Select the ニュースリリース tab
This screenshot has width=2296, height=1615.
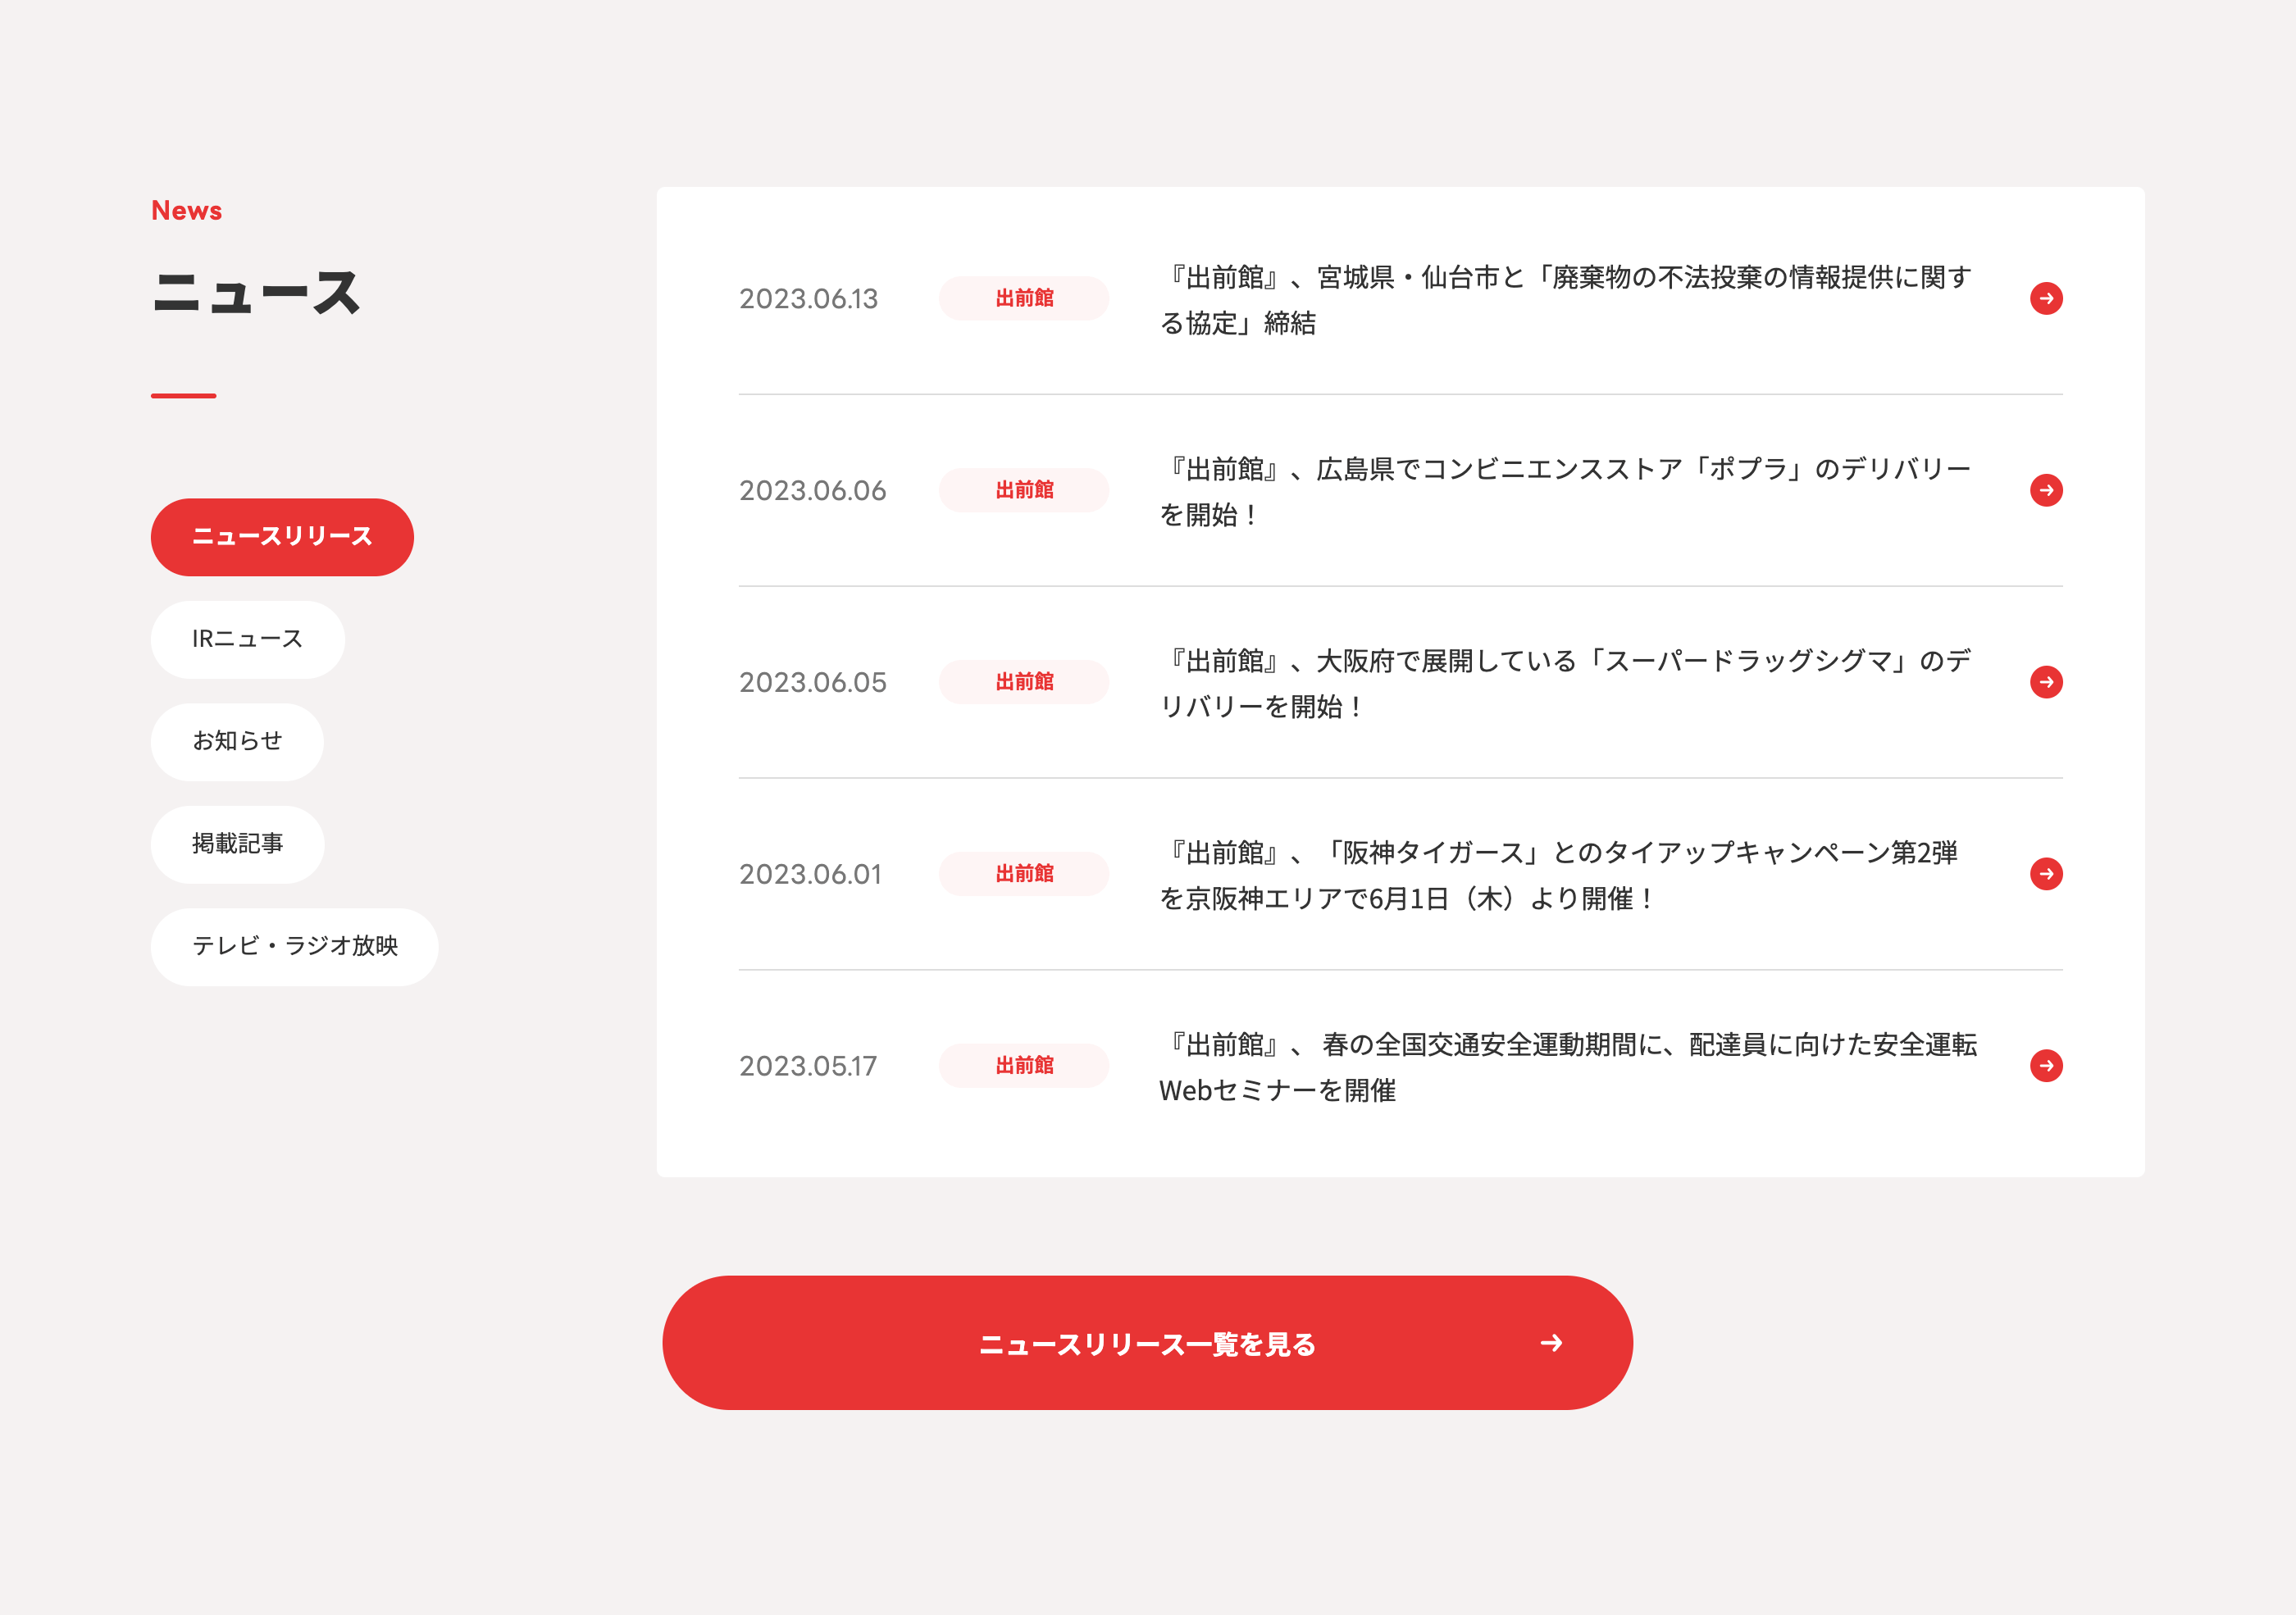point(282,537)
